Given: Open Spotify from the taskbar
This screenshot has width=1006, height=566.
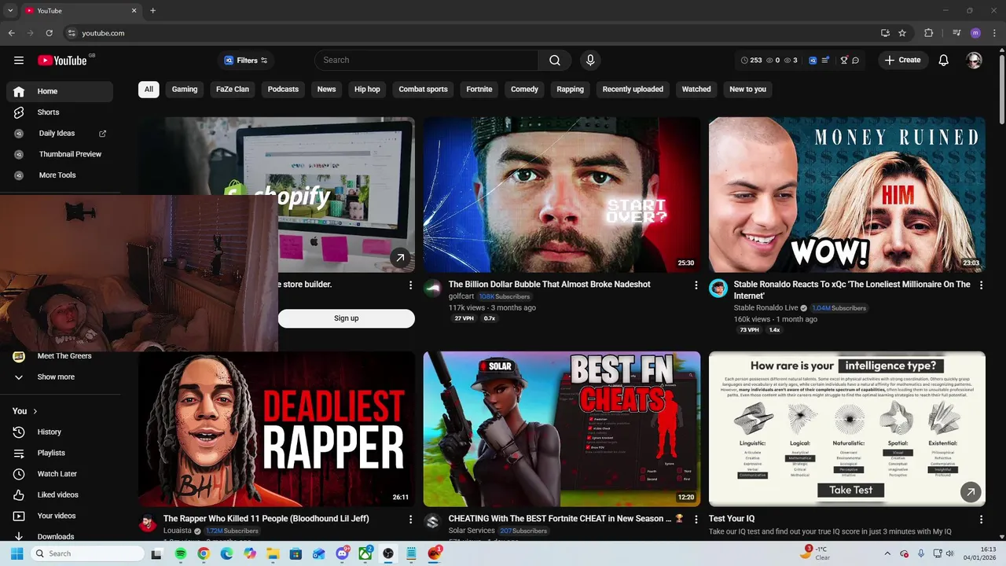Looking at the screenshot, I should (x=180, y=553).
